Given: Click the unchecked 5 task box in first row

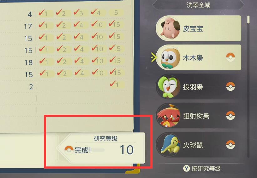Looking at the screenshot, I should pyautogui.click(x=116, y=13).
